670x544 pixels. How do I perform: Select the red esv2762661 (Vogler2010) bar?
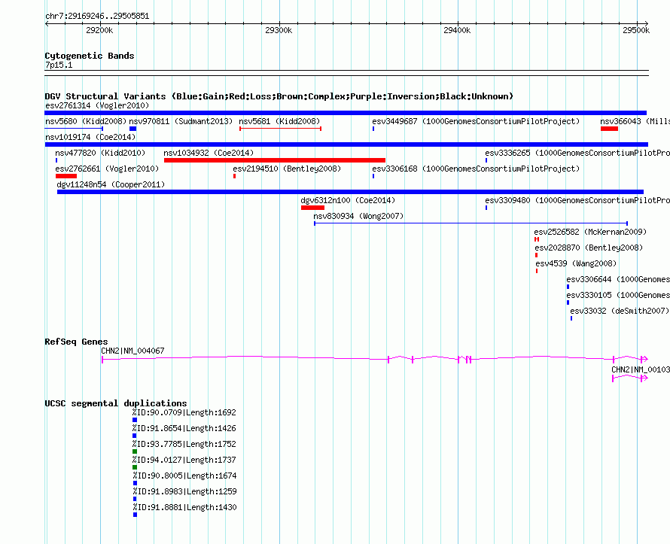click(x=66, y=176)
